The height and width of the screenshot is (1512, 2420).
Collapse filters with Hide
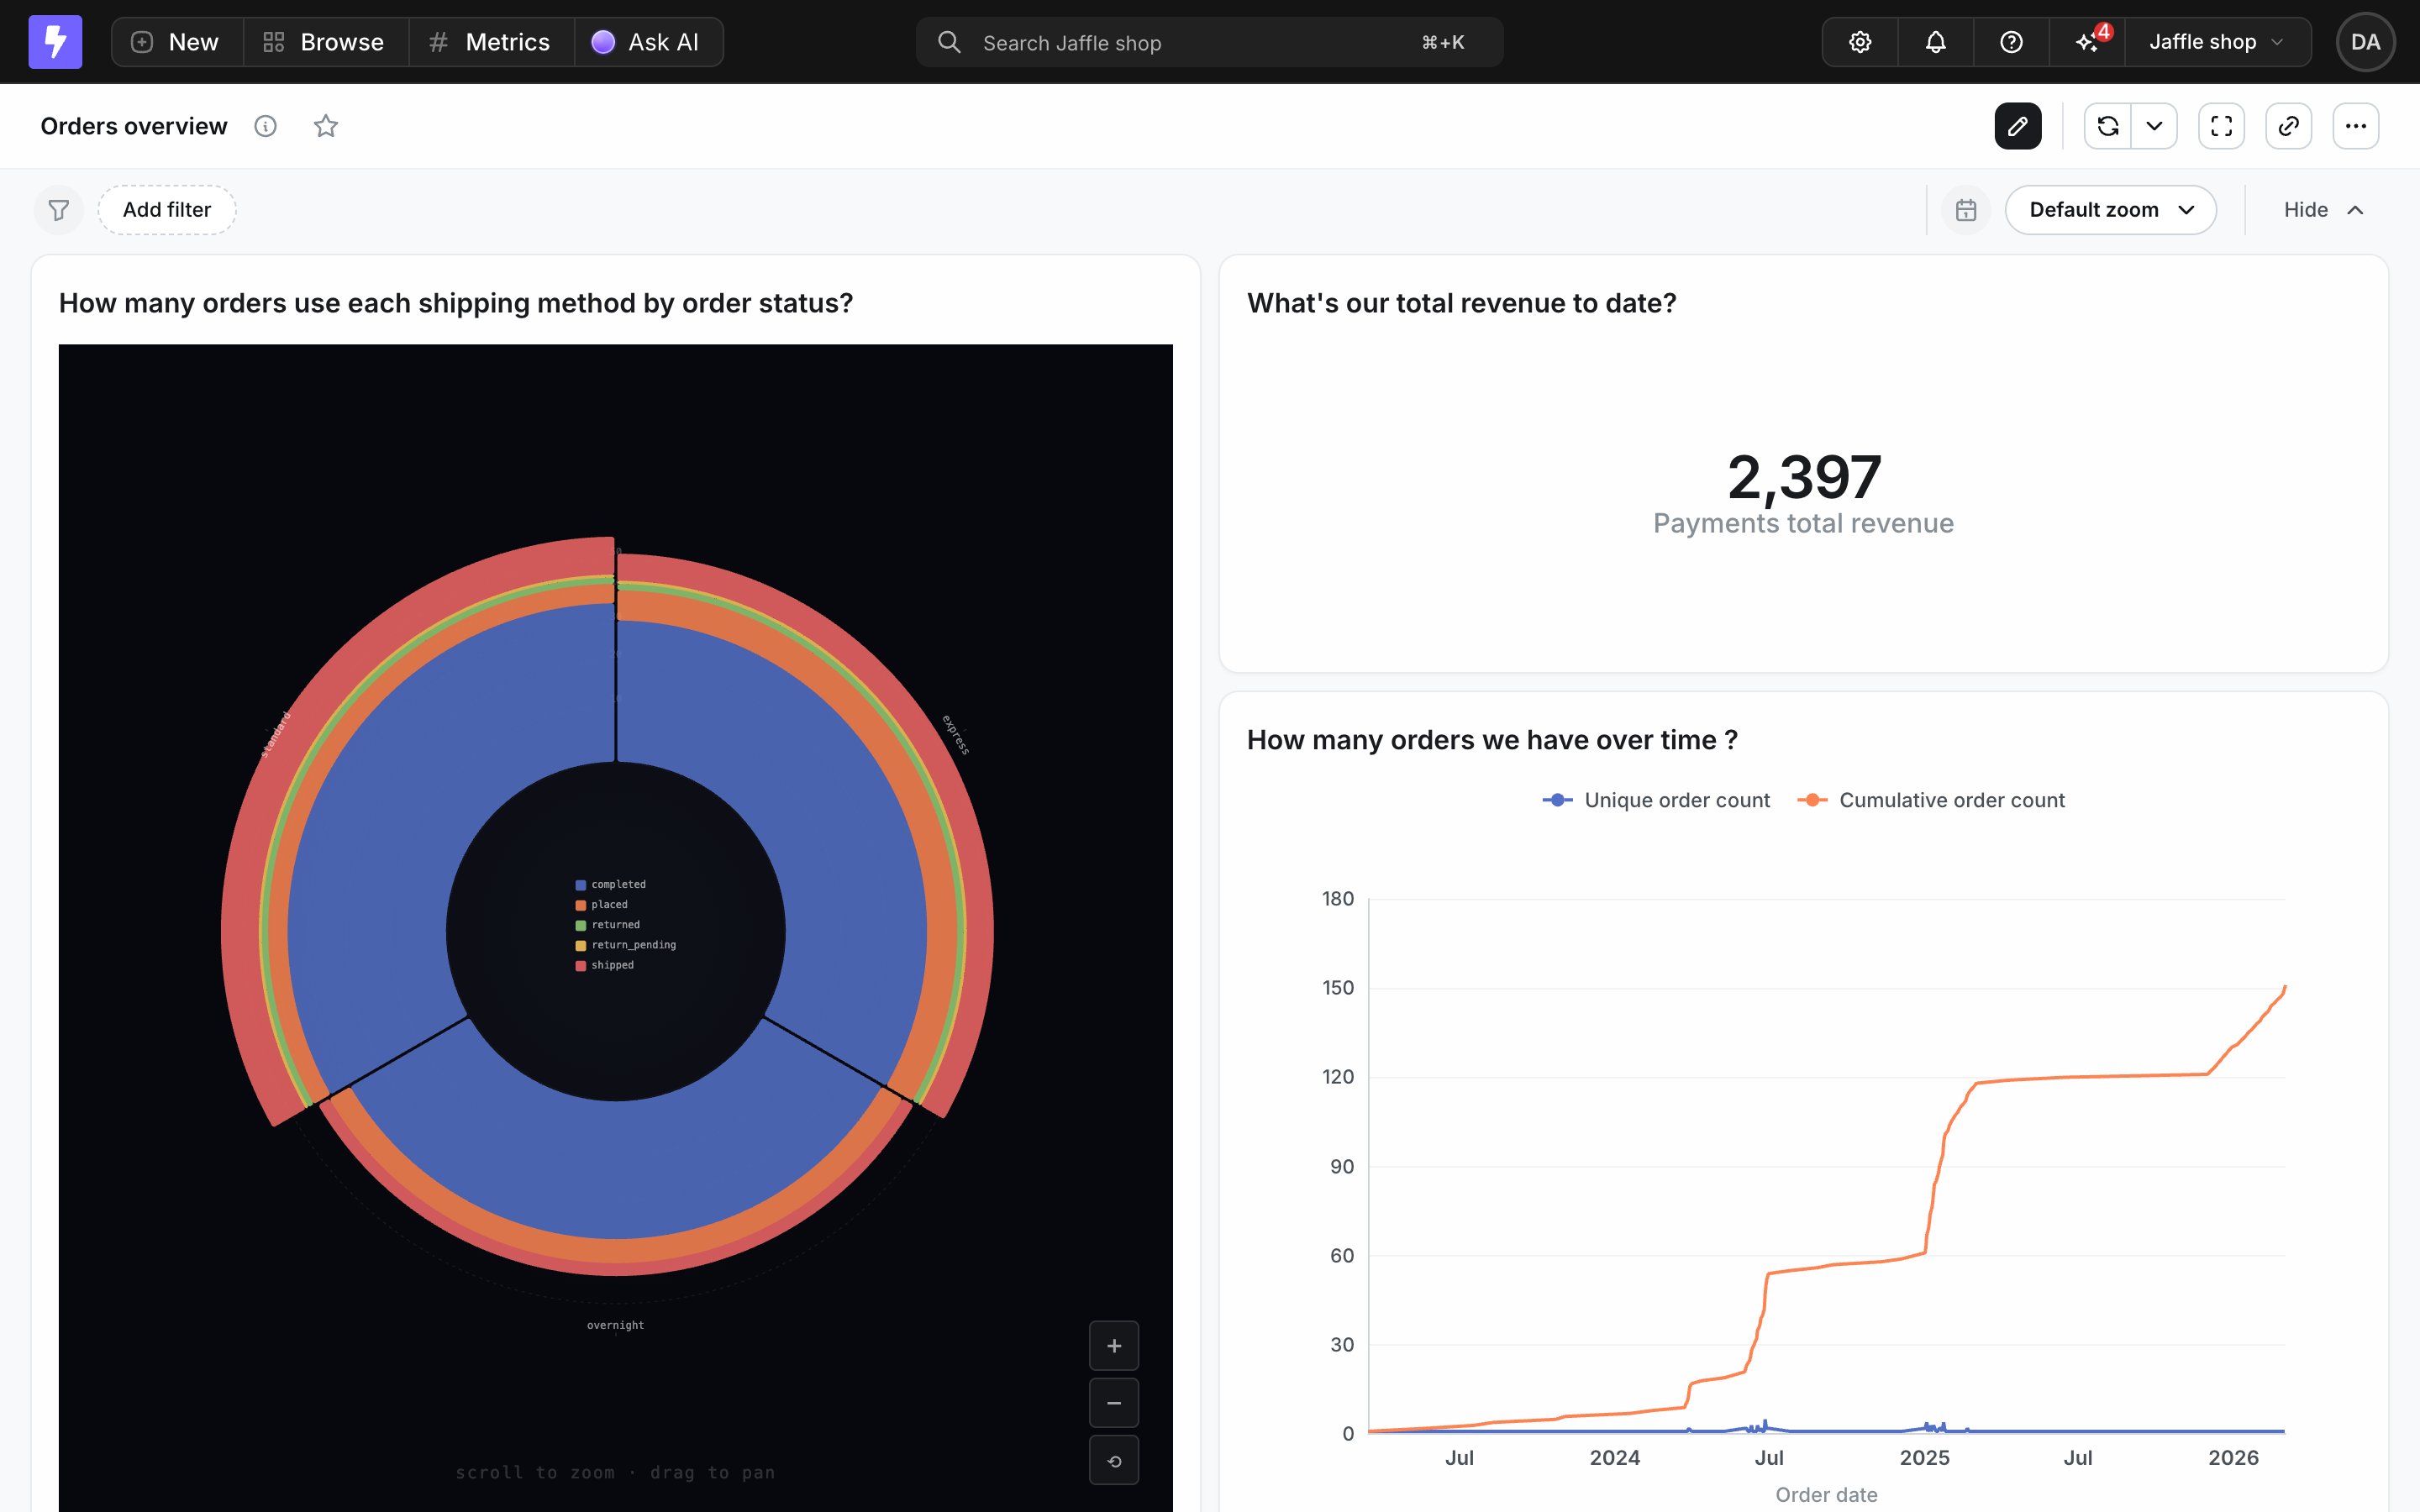tap(2324, 210)
